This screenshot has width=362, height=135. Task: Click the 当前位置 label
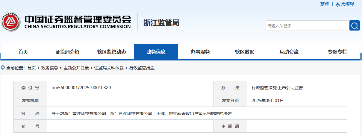[16, 68]
